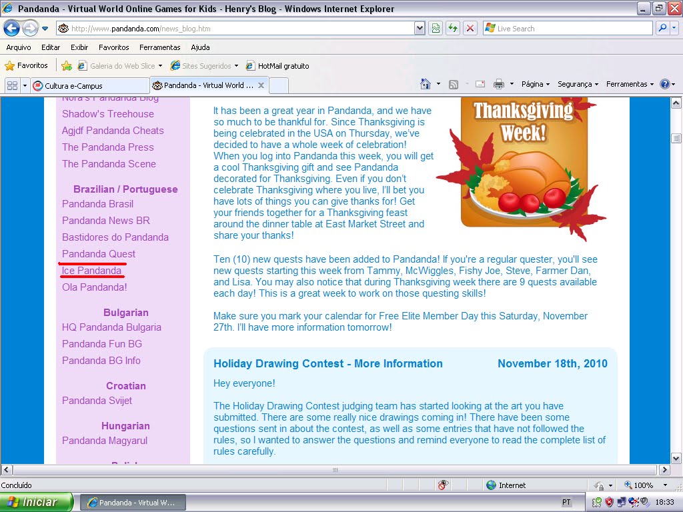Open the Ferramentas menu in menu bar
Viewport: 683px width, 512px height.
click(x=160, y=47)
